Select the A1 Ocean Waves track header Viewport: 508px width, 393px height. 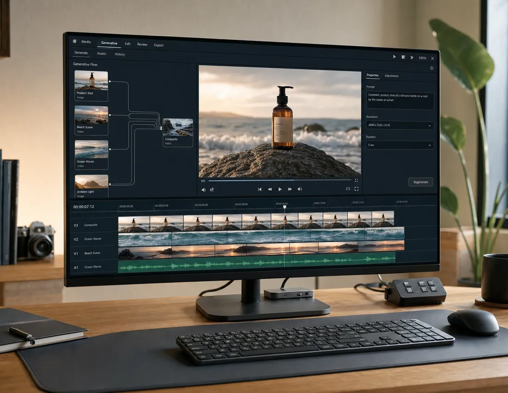(94, 267)
